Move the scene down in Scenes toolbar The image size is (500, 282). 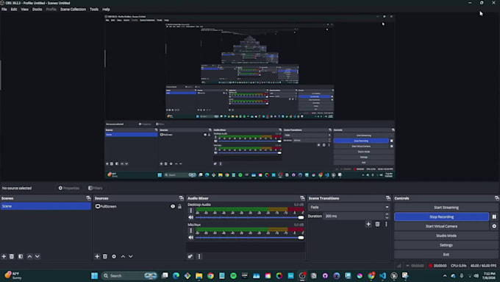point(37,256)
